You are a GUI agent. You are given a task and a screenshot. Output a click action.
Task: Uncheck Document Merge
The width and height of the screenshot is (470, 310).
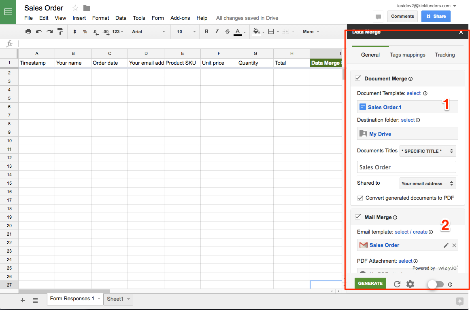358,78
